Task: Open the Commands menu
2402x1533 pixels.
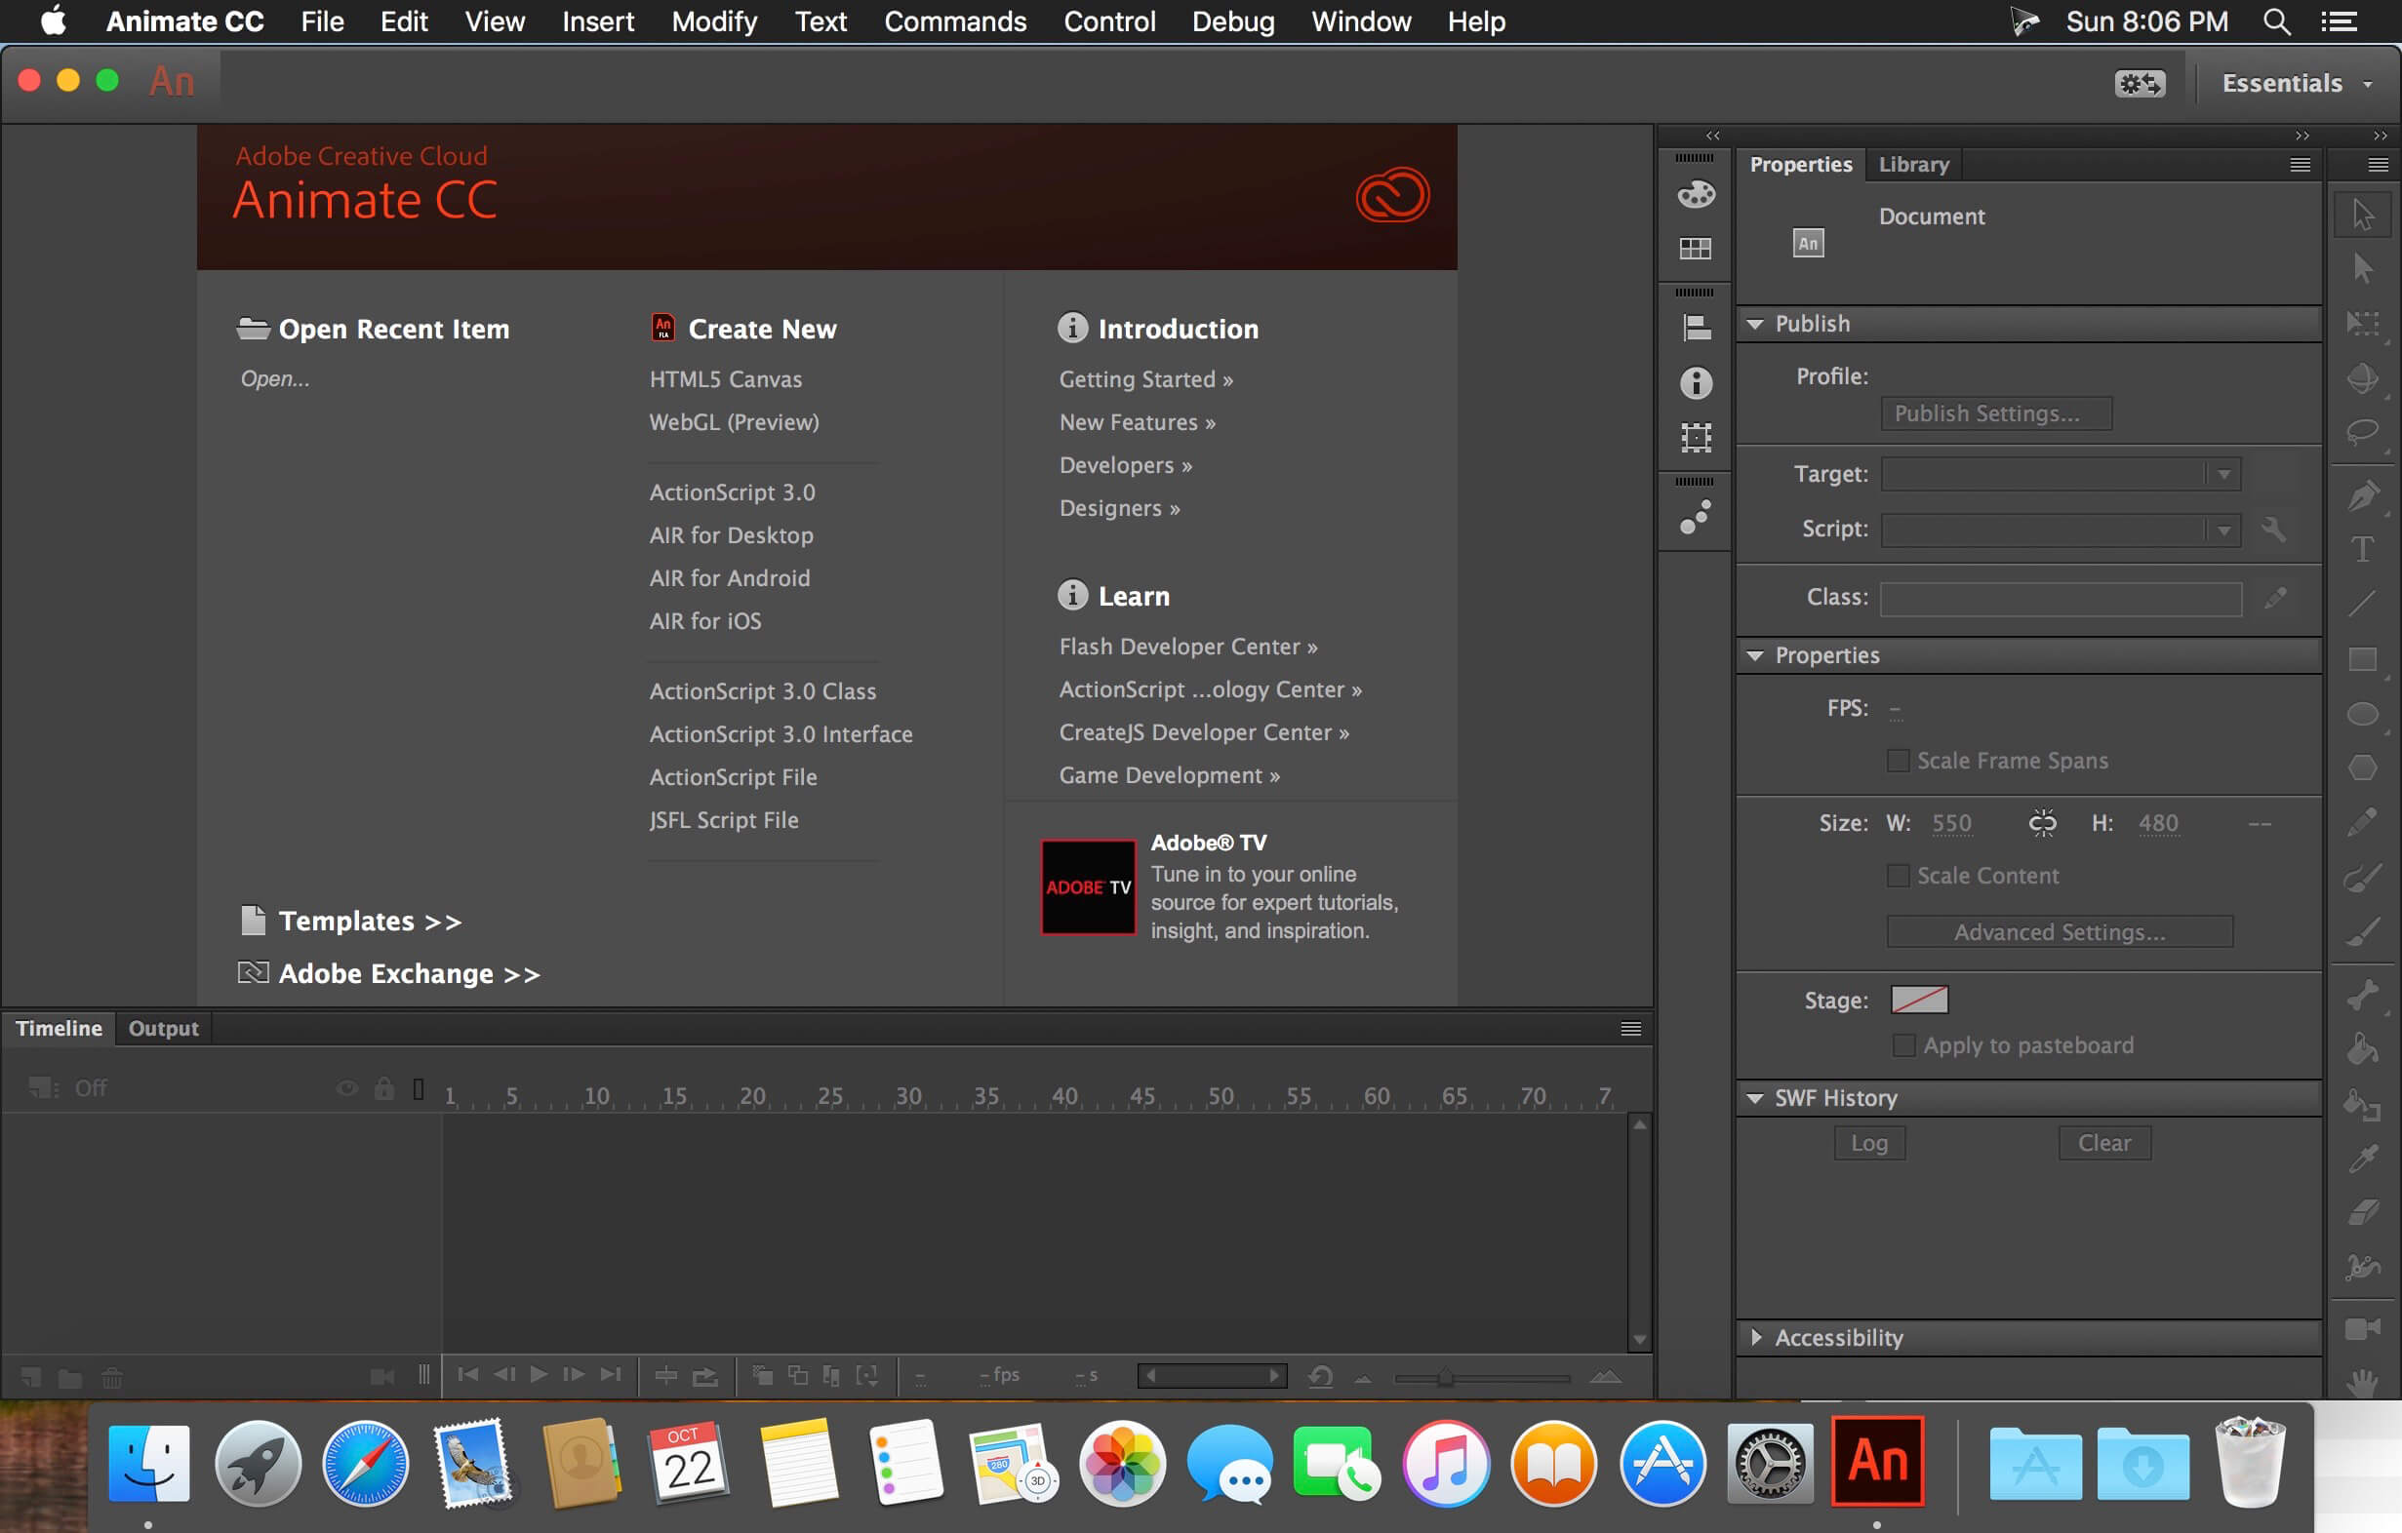Action: point(954,21)
